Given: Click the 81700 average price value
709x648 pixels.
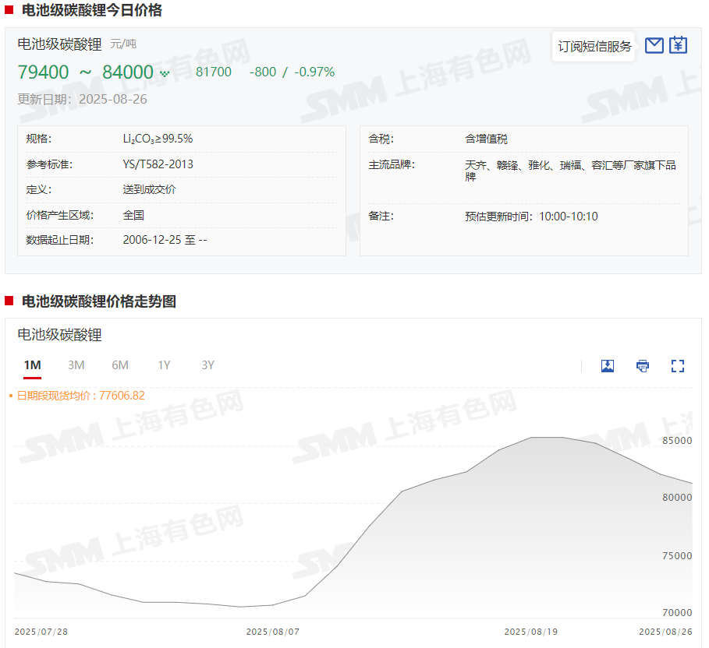Looking at the screenshot, I should point(213,72).
